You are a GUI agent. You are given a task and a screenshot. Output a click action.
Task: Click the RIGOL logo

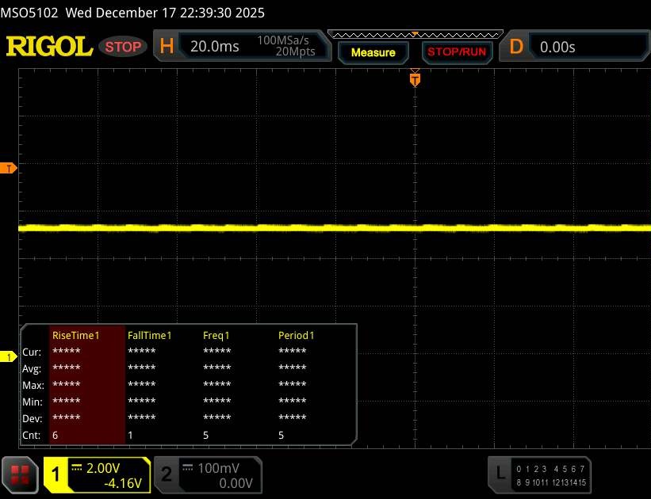49,47
